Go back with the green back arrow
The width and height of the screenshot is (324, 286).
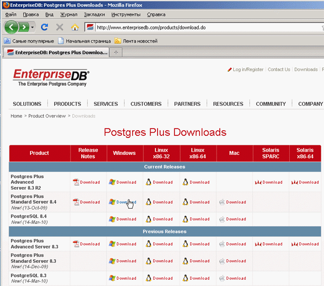point(11,27)
